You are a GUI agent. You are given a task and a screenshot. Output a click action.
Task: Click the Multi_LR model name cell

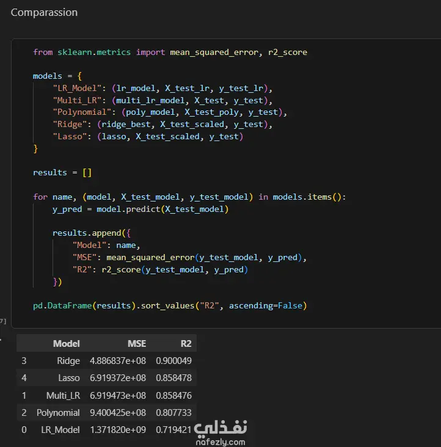coord(63,396)
